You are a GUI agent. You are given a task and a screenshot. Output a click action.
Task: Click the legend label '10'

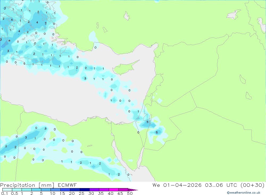[x=53, y=193]
